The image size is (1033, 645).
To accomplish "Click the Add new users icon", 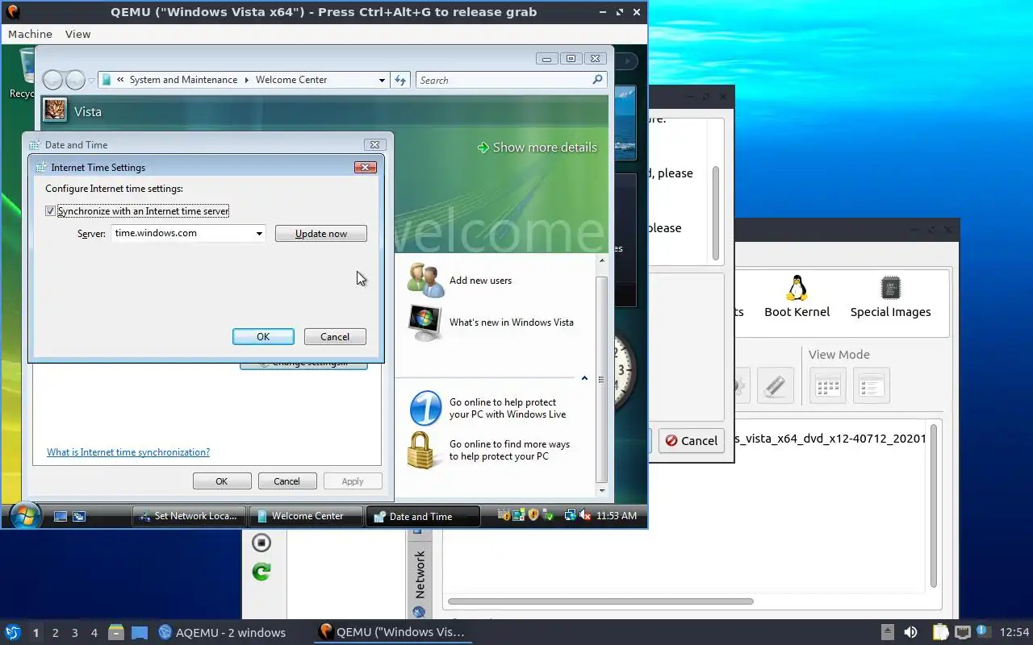I will pyautogui.click(x=425, y=280).
